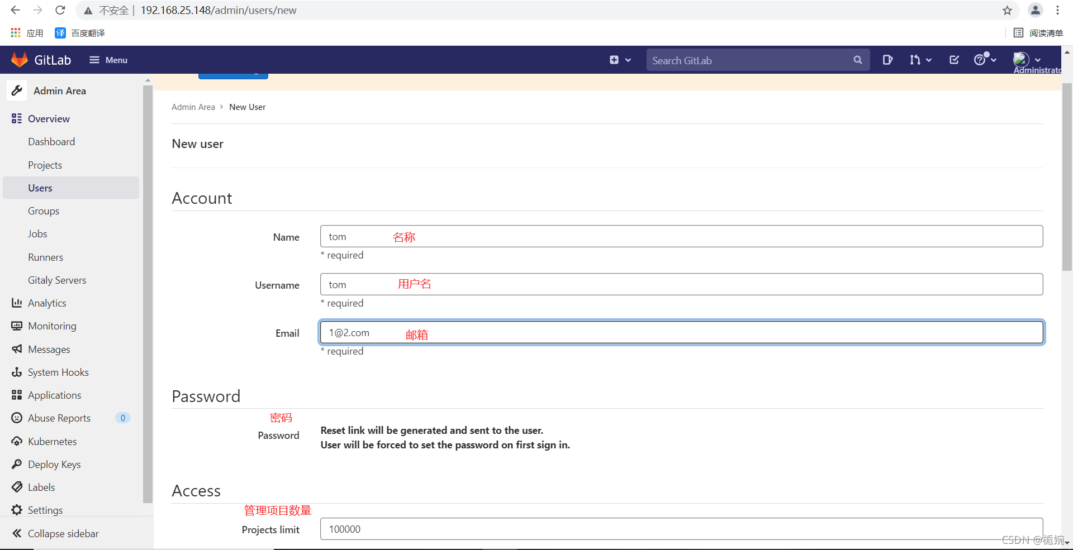Open the create new plus dropdown

[620, 60]
